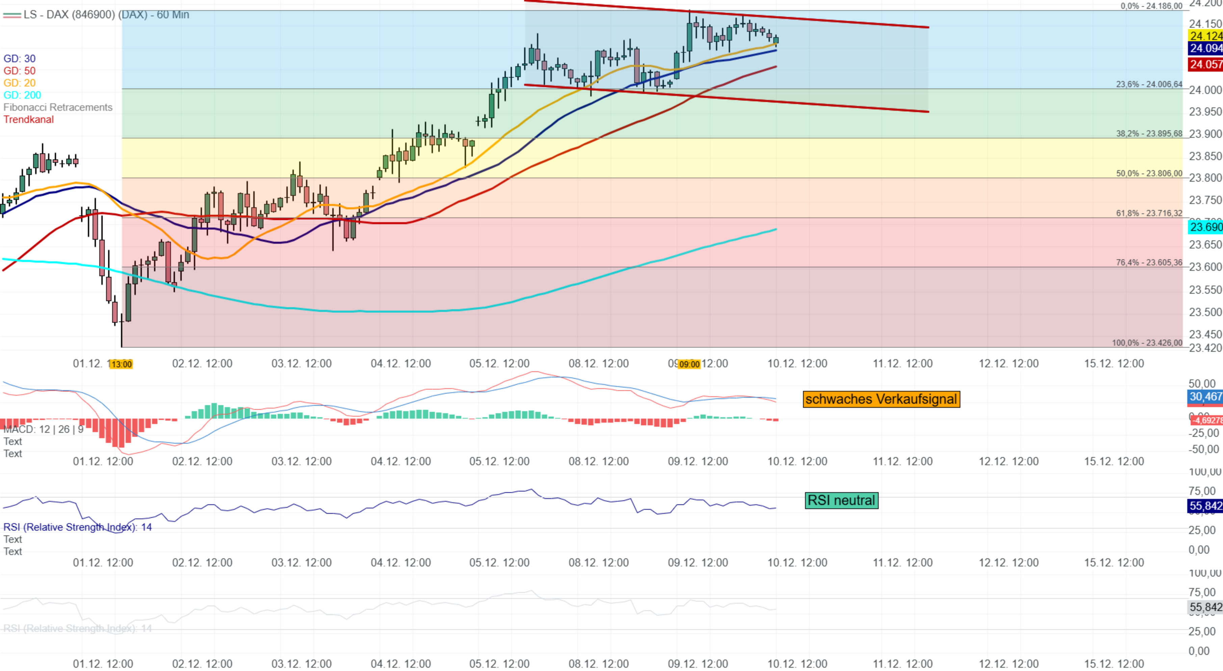Image resolution: width=1223 pixels, height=671 pixels.
Task: Click the green 'RSI neutral' annotation box
Action: 841,500
